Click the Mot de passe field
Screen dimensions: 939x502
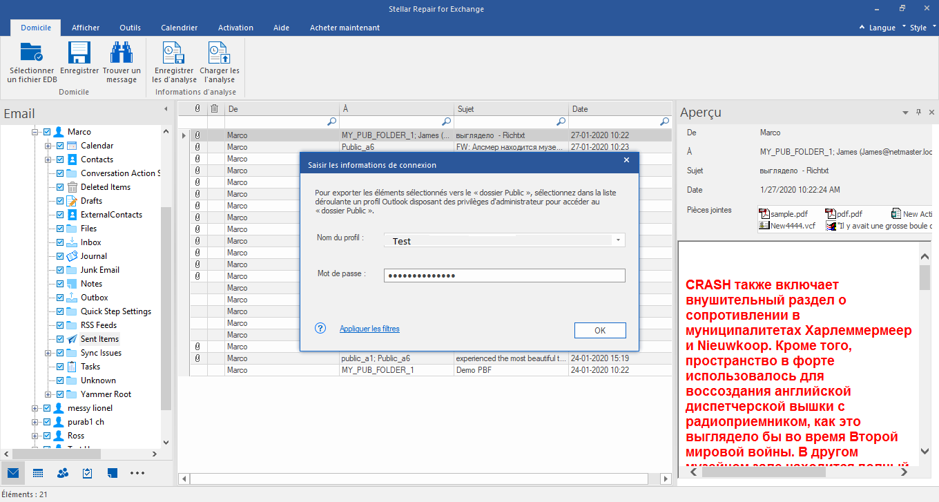[x=504, y=276]
